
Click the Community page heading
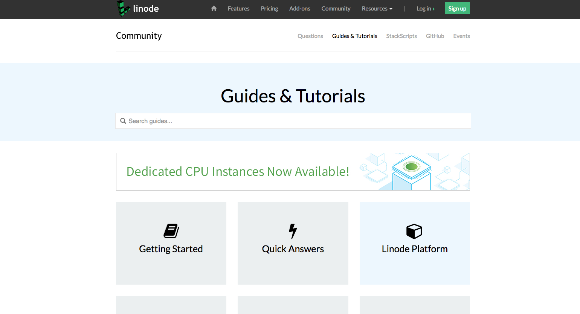click(139, 36)
